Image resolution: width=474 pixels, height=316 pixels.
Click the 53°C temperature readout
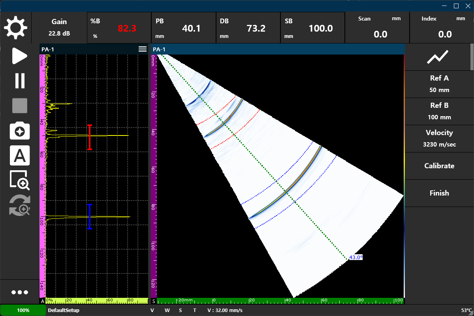[466, 310]
